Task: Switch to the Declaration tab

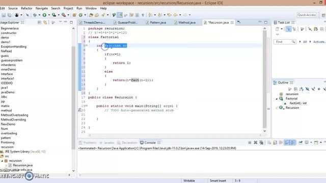Action: click(x=127, y=142)
